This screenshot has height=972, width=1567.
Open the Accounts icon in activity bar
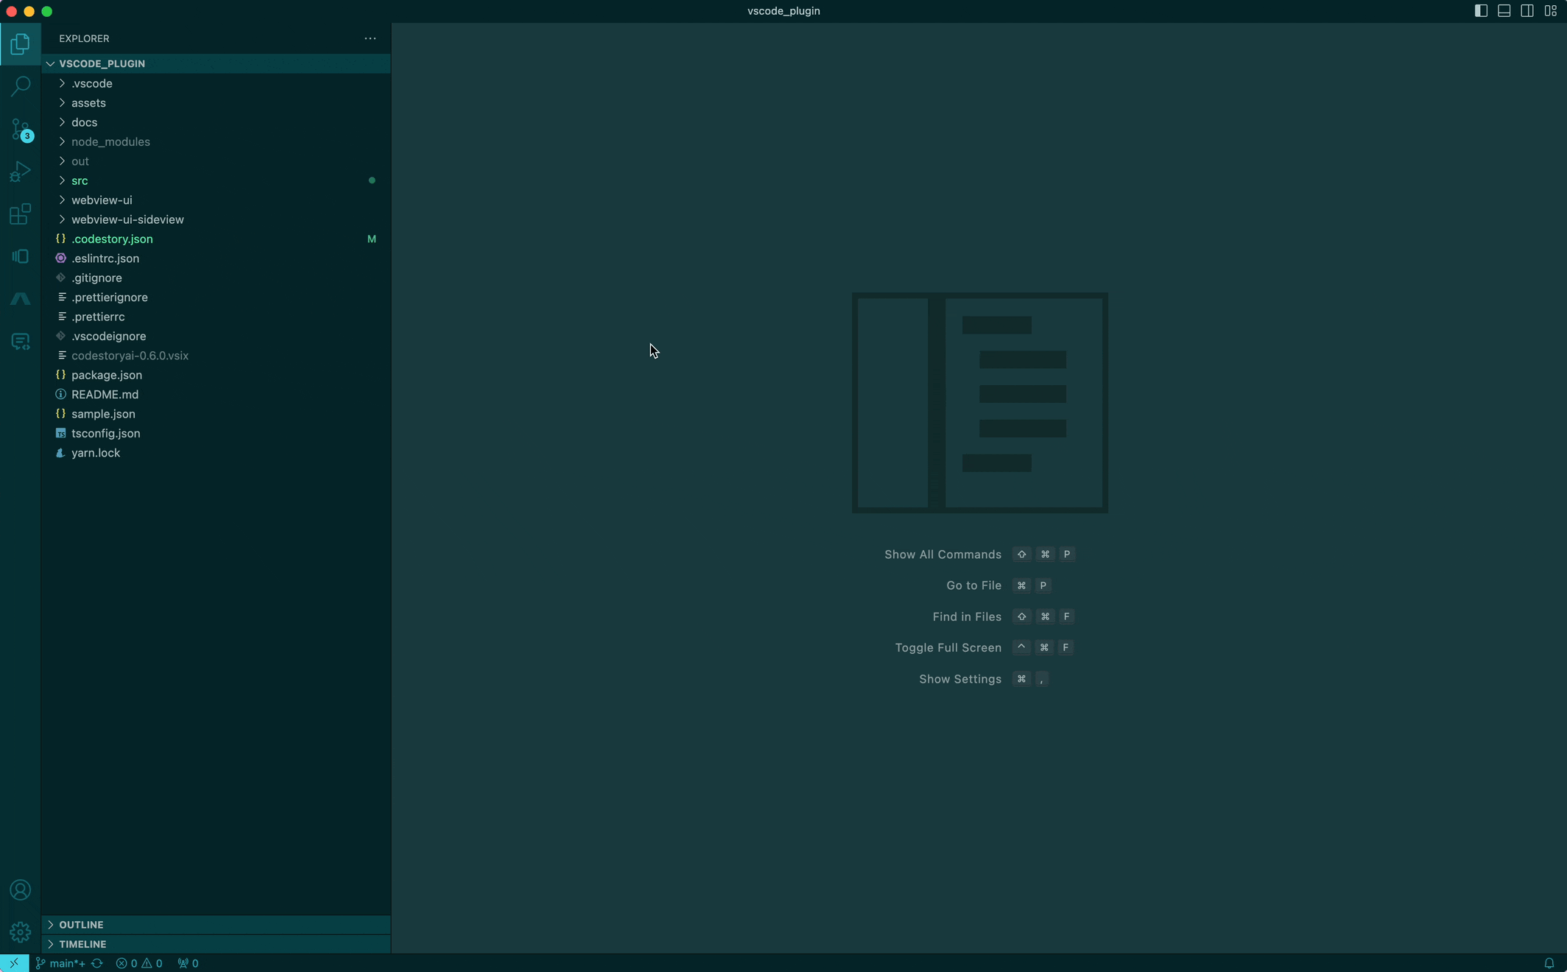(x=21, y=890)
